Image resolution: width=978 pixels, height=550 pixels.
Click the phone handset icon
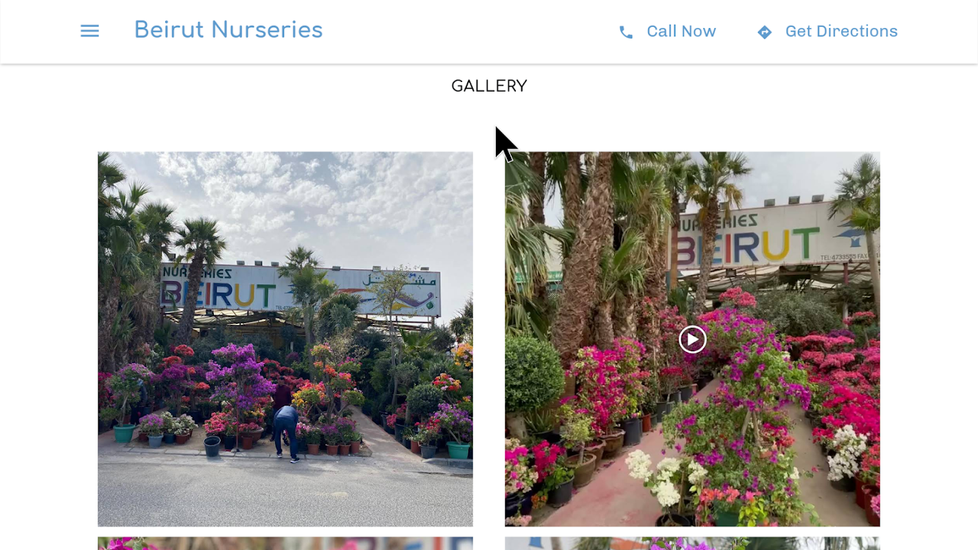[x=626, y=32]
